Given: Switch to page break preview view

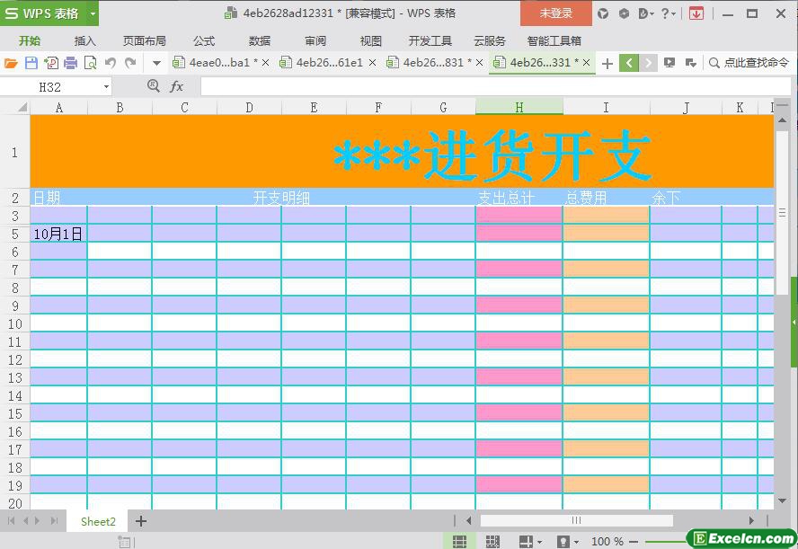Looking at the screenshot, I should tap(492, 541).
